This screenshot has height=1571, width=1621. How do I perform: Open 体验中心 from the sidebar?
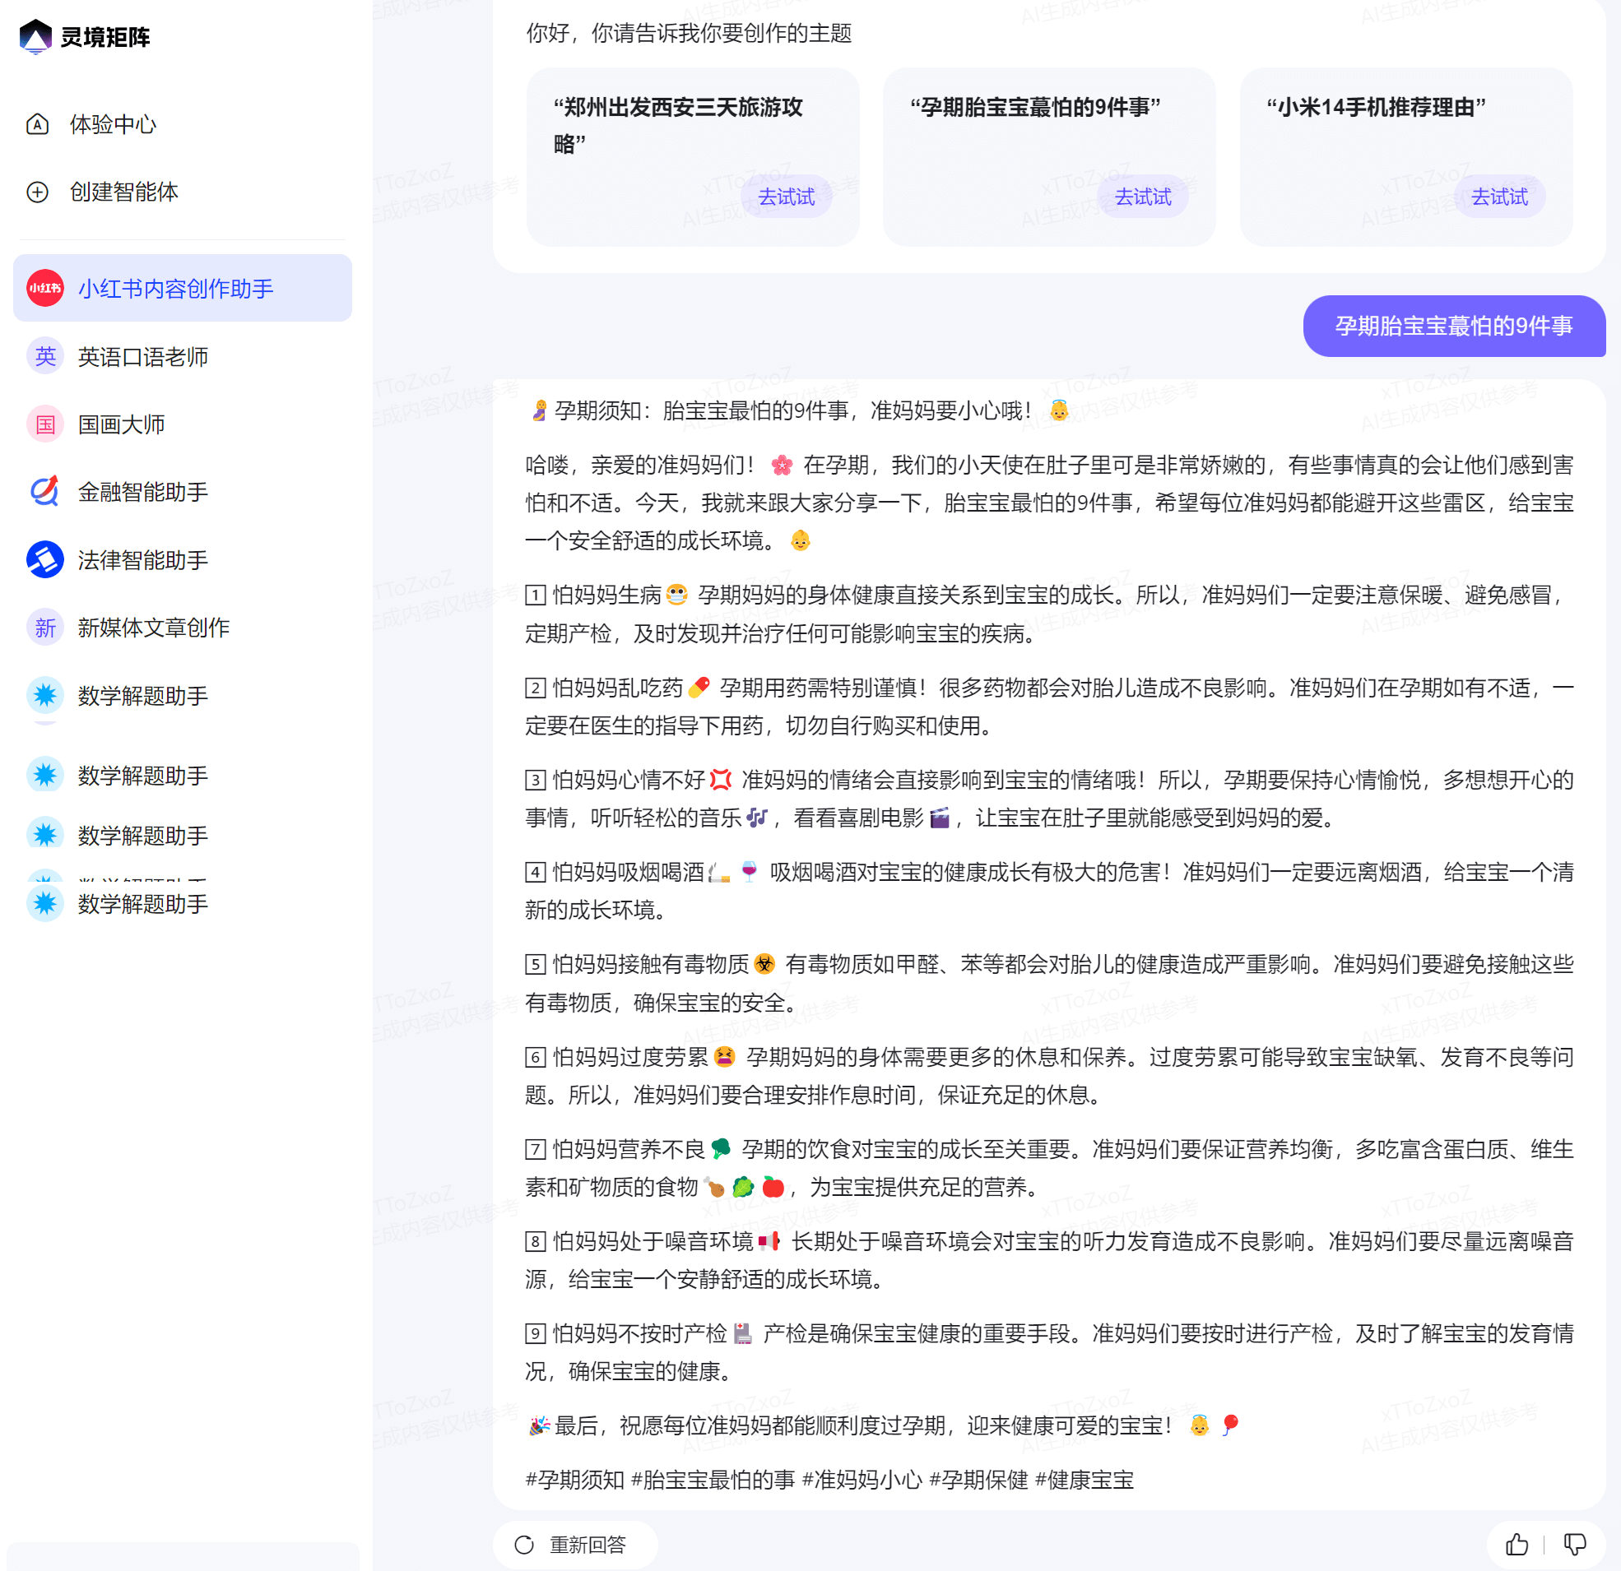click(x=113, y=125)
